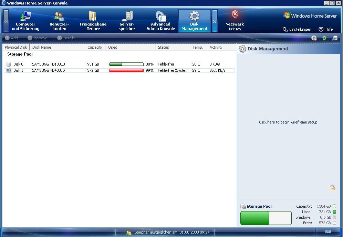
Task: Click the yellow padlock icon
Action: [x=332, y=188]
